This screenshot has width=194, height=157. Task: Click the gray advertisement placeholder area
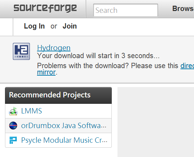[x=156, y=122]
